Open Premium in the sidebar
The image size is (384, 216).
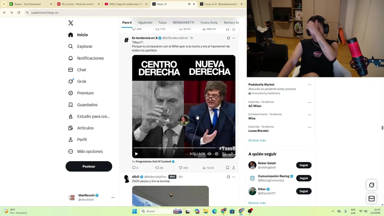click(x=81, y=93)
